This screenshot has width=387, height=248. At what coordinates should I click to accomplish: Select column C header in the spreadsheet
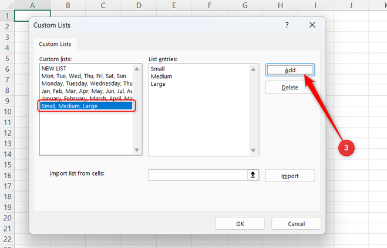(103, 5)
